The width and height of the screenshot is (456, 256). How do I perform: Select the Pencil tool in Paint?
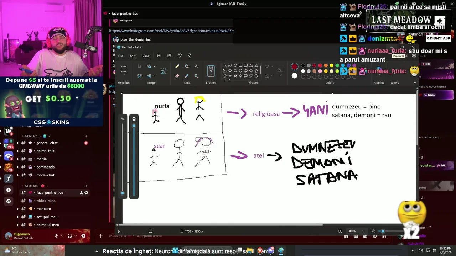177,66
